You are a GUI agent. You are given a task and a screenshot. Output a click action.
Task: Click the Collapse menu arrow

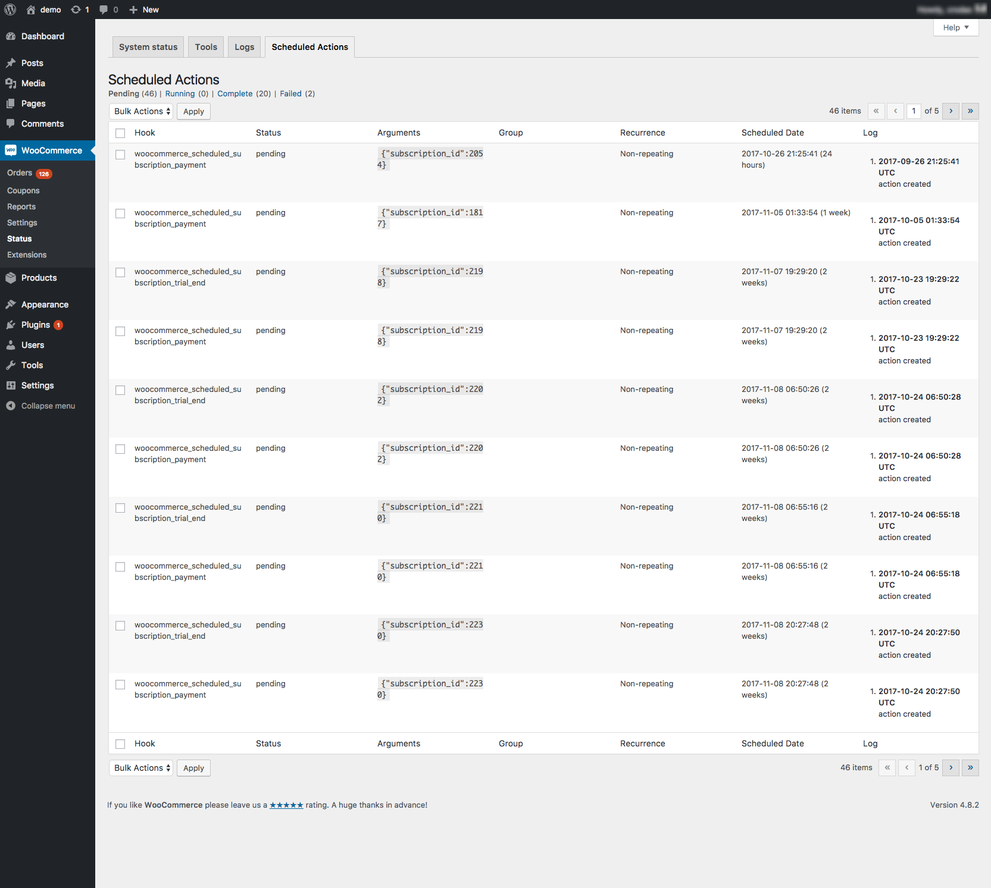[x=11, y=406]
